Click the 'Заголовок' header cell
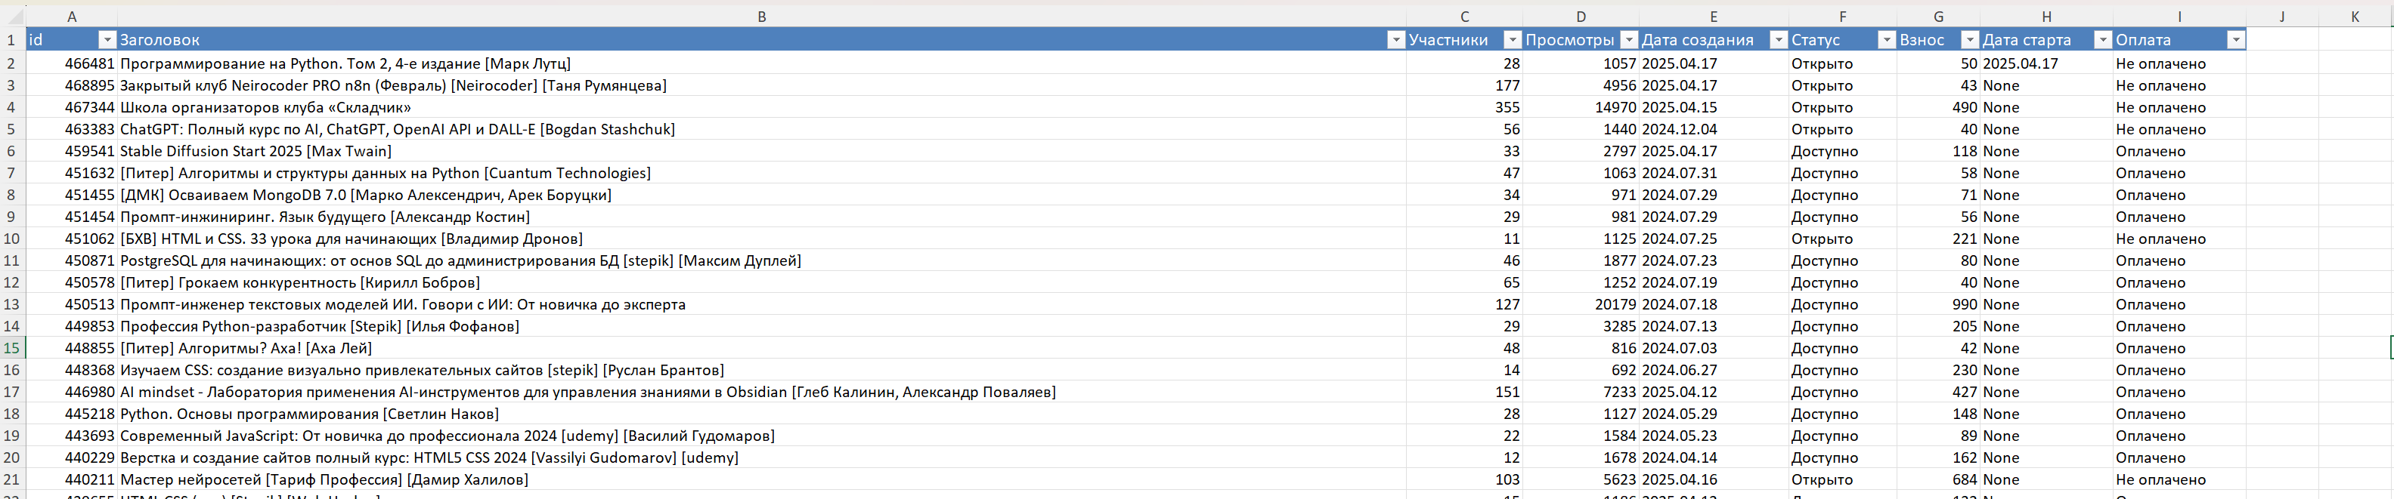The image size is (2394, 499). (x=761, y=40)
